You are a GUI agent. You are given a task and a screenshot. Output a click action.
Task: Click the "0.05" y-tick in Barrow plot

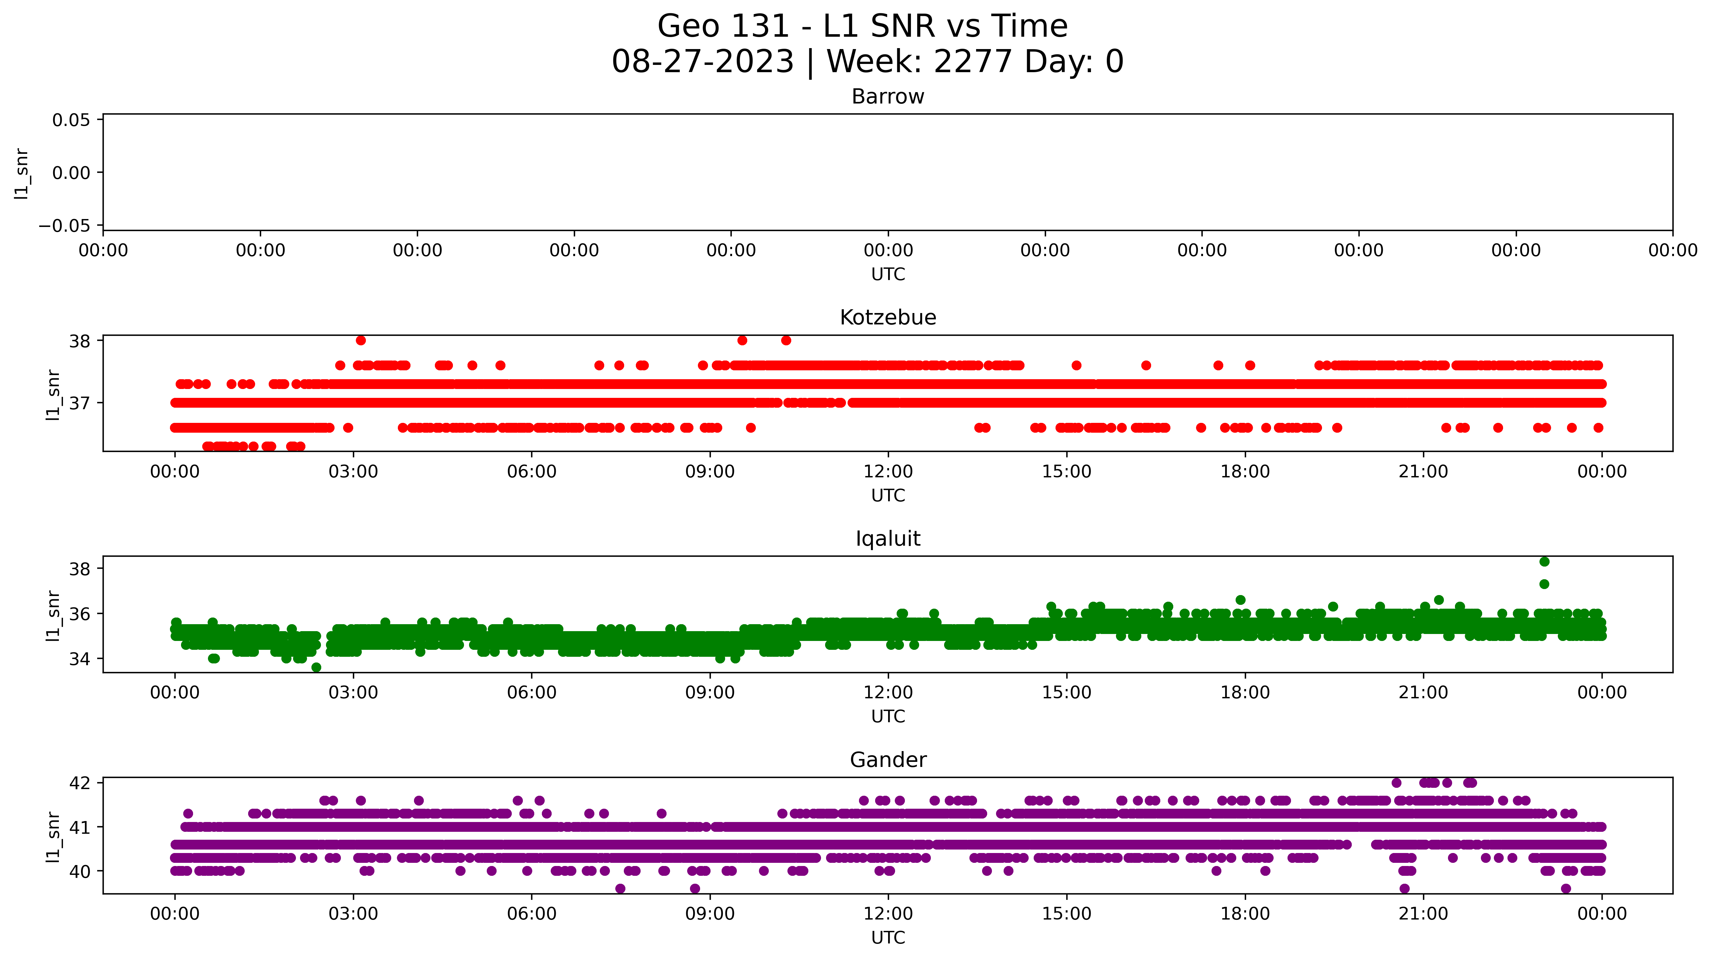click(71, 120)
